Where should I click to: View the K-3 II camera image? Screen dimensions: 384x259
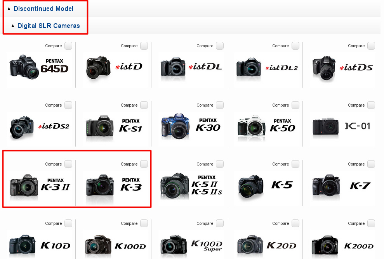[x=24, y=185]
